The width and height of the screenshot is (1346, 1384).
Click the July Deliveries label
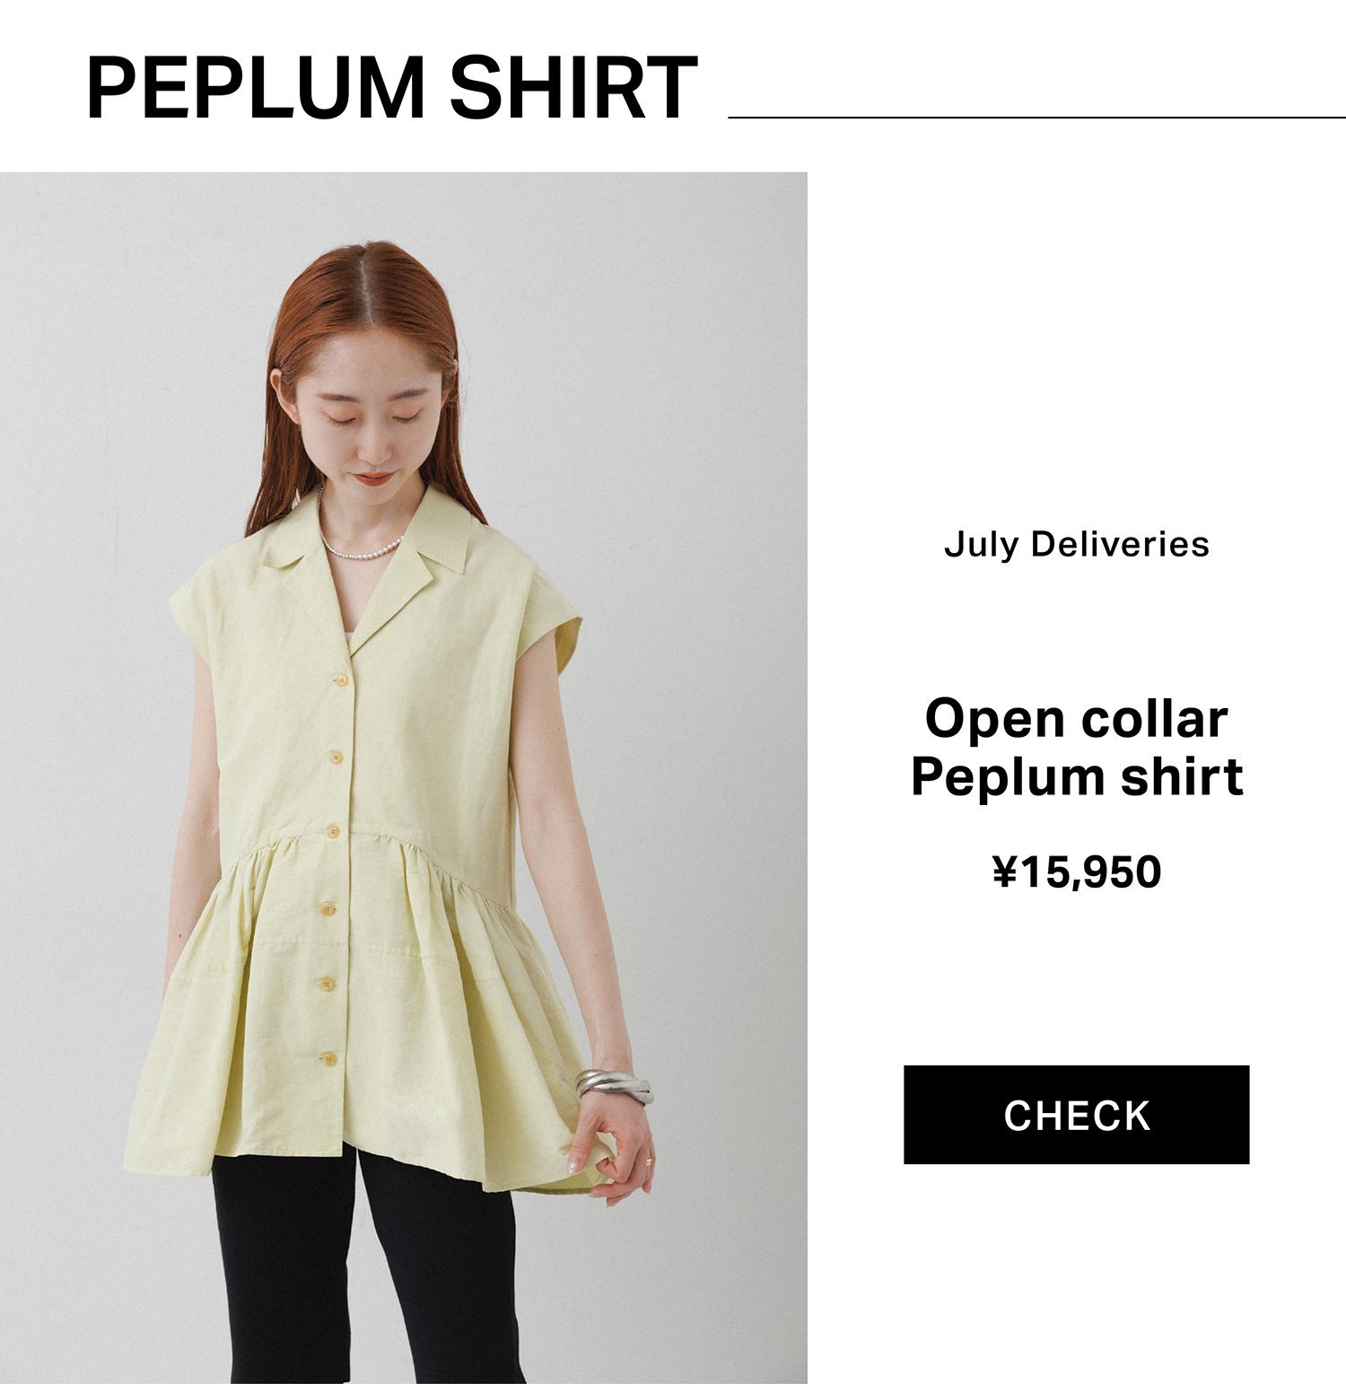(1076, 544)
